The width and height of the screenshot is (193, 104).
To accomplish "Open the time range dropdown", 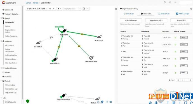I will [x=37, y=9].
